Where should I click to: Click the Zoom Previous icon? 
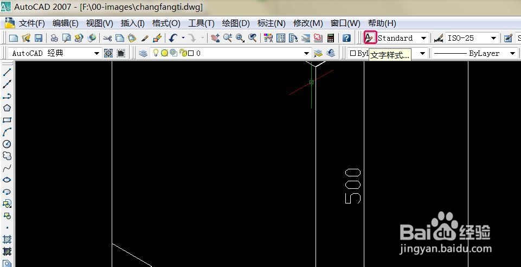(253, 38)
